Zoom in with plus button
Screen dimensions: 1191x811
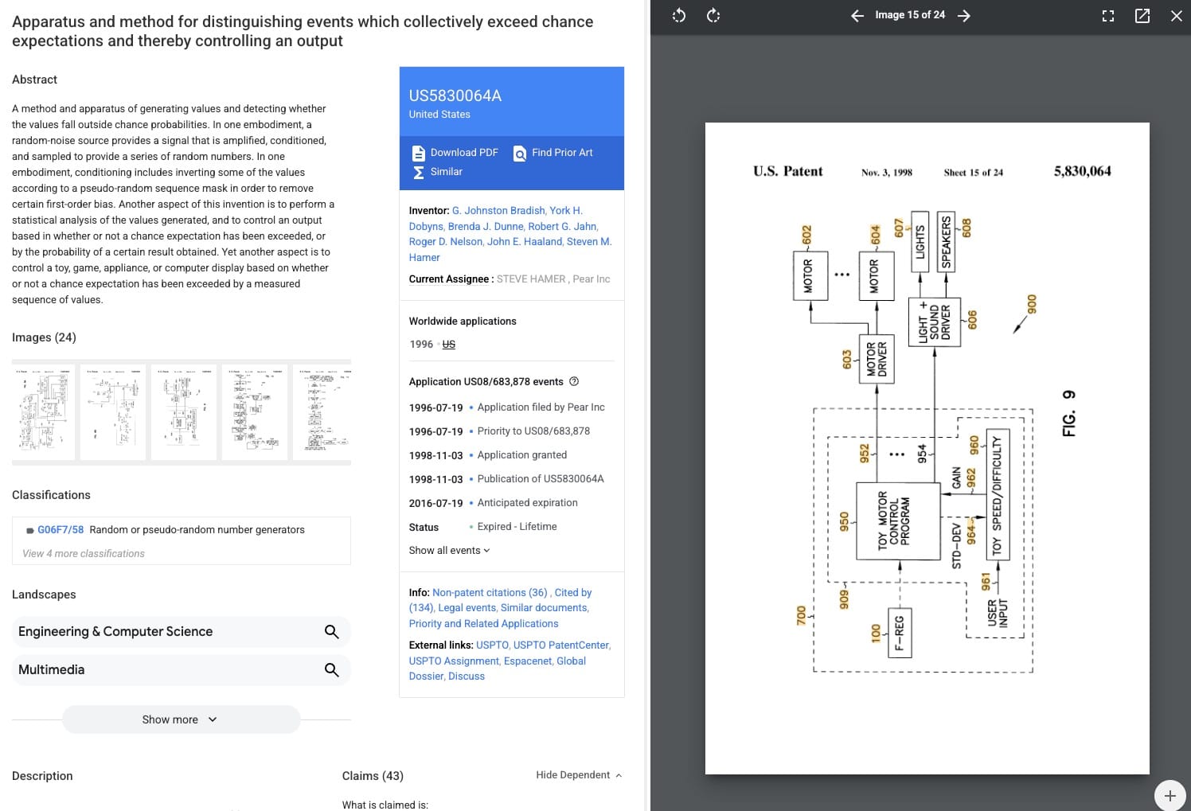1170,795
